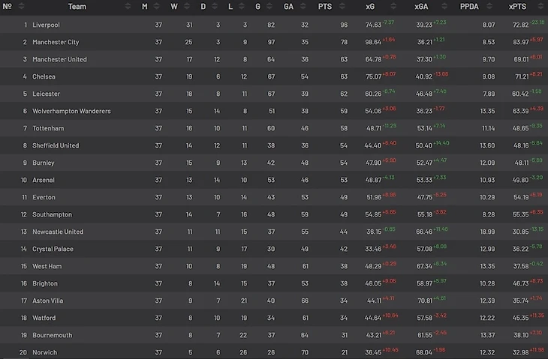Sort by the xGA column header
548x359 pixels.
click(x=421, y=7)
